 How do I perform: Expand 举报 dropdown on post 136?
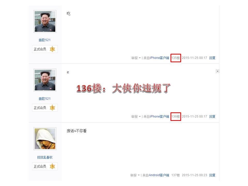136,117
